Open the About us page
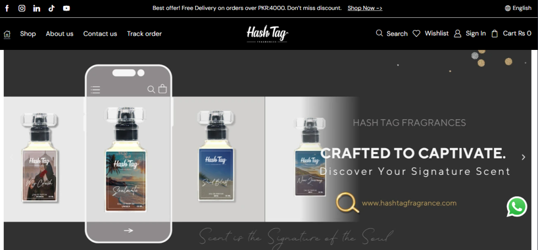The width and height of the screenshot is (538, 250). point(60,34)
